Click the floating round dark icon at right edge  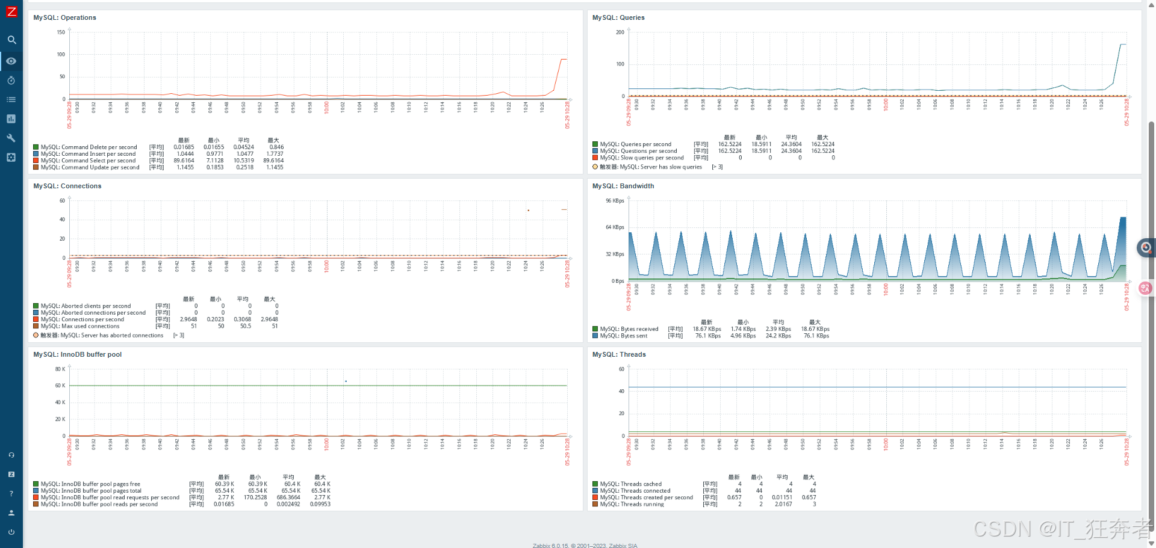(x=1146, y=247)
